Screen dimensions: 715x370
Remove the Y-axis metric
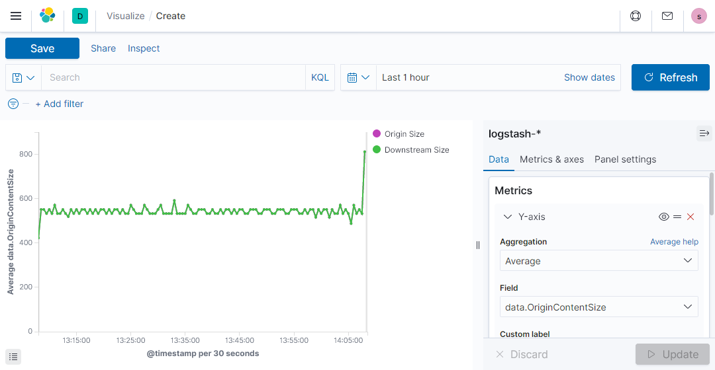(691, 217)
